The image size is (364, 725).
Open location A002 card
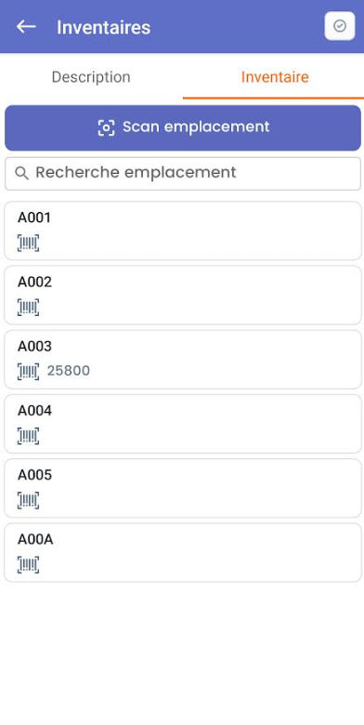click(x=182, y=295)
